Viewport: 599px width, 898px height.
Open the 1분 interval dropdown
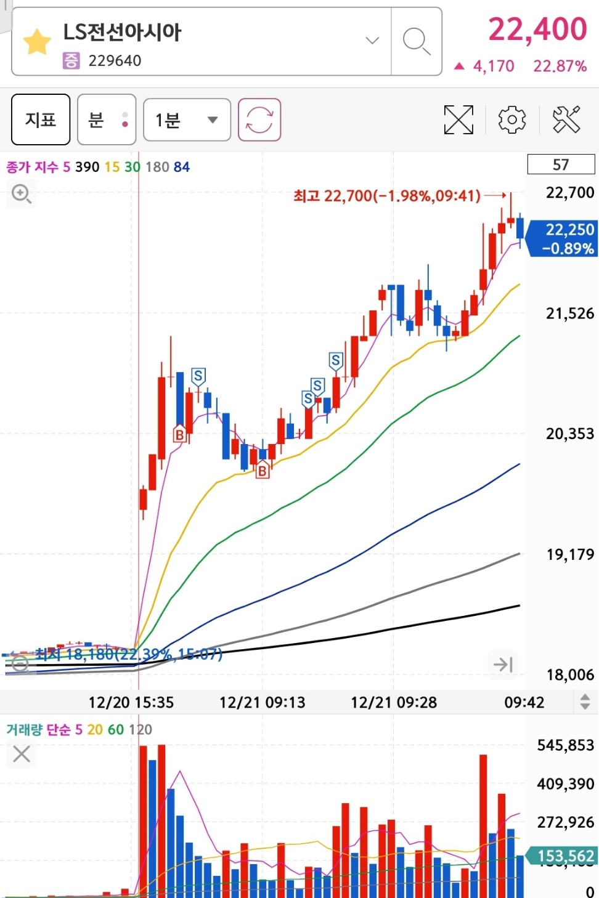[187, 119]
